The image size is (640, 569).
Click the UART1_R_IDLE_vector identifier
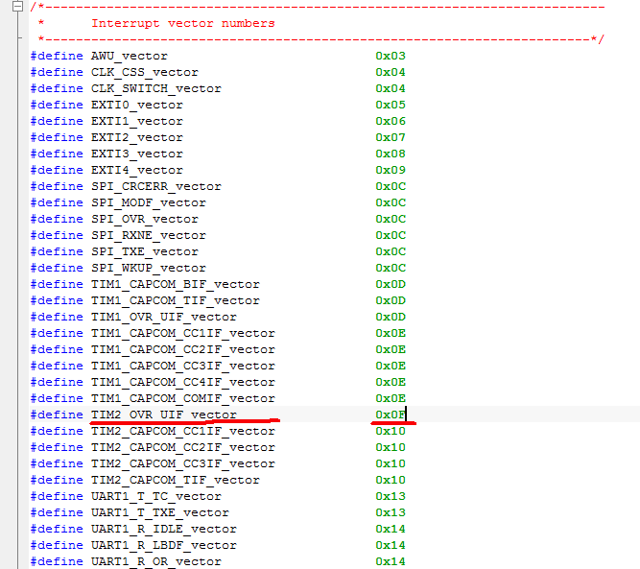pos(163,529)
